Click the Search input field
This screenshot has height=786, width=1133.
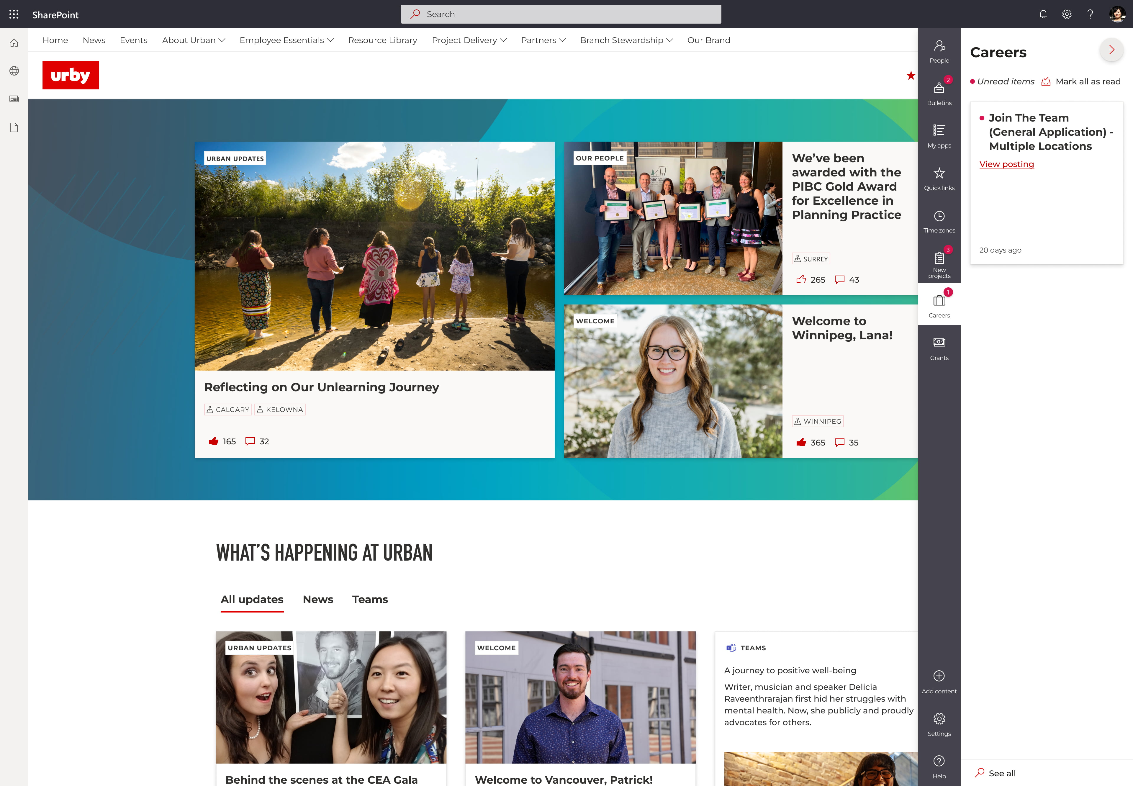[561, 14]
